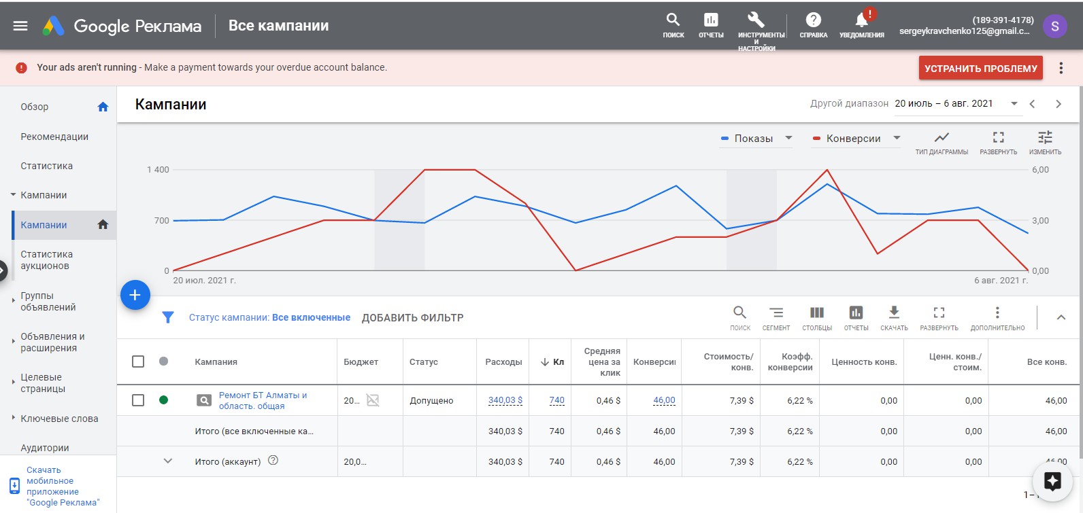Select the header select-all checkbox
Screen dimensions: 1083x513
point(138,361)
